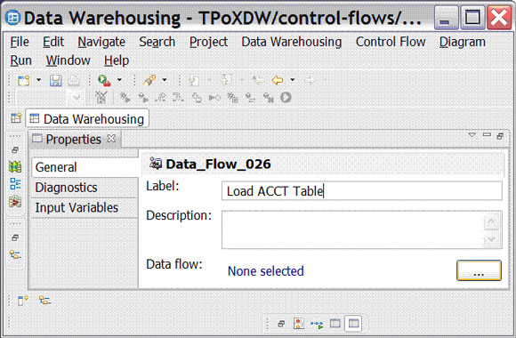Switch to the Diagnostics properties page
The image size is (516, 338).
[85, 188]
